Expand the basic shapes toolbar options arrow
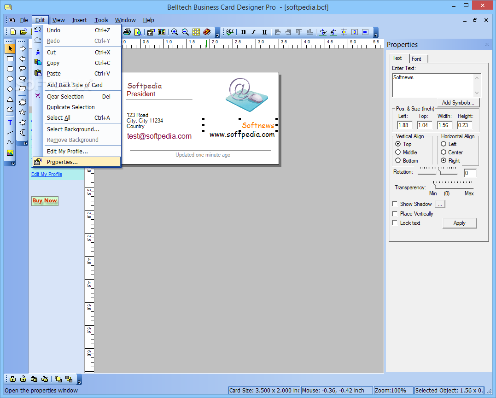496x398 pixels. pos(13,164)
